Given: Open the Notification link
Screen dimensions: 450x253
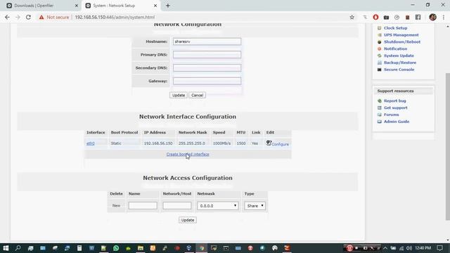Looking at the screenshot, I should click(395, 48).
